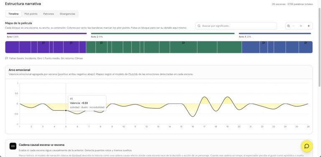This screenshot has height=157, width=321.
Task: Click the flag icon beside Faltan beats
Action: point(7,58)
